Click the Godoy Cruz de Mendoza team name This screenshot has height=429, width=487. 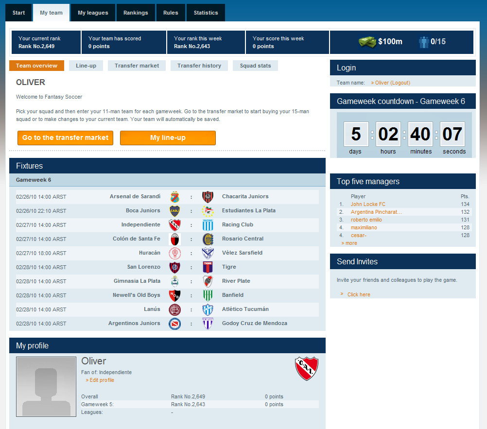(x=255, y=323)
